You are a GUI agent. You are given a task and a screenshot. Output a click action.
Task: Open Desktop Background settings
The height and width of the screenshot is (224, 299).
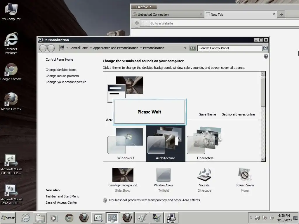123,180
